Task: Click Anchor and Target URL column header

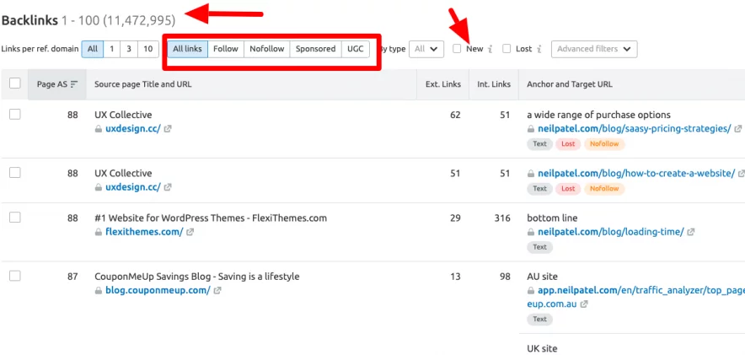Action: (x=570, y=84)
